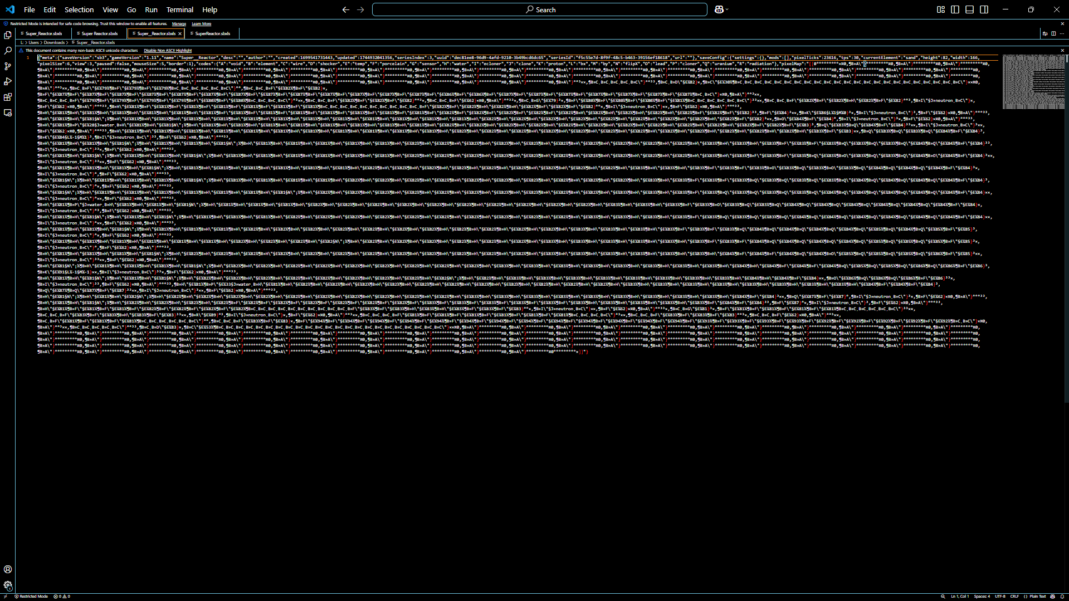1069x601 pixels.
Task: Dismiss the Restricted Mode banner
Action: tap(1062, 24)
